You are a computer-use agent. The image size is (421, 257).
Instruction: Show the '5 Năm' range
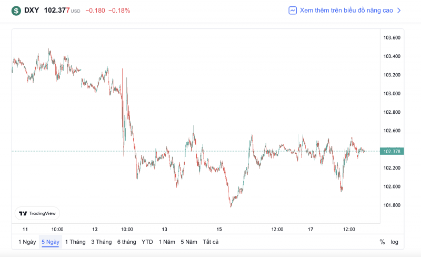point(189,242)
